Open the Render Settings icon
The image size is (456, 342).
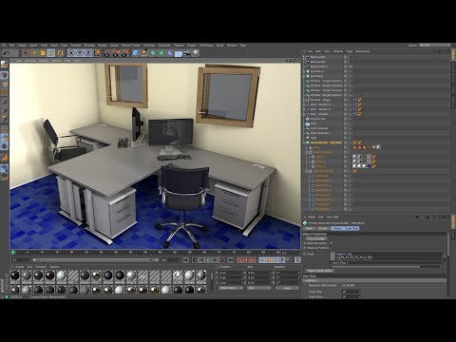click(125, 53)
